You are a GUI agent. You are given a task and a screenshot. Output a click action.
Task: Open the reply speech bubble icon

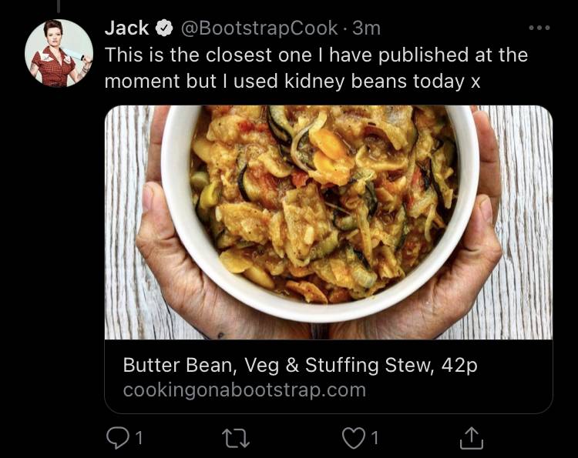click(118, 438)
